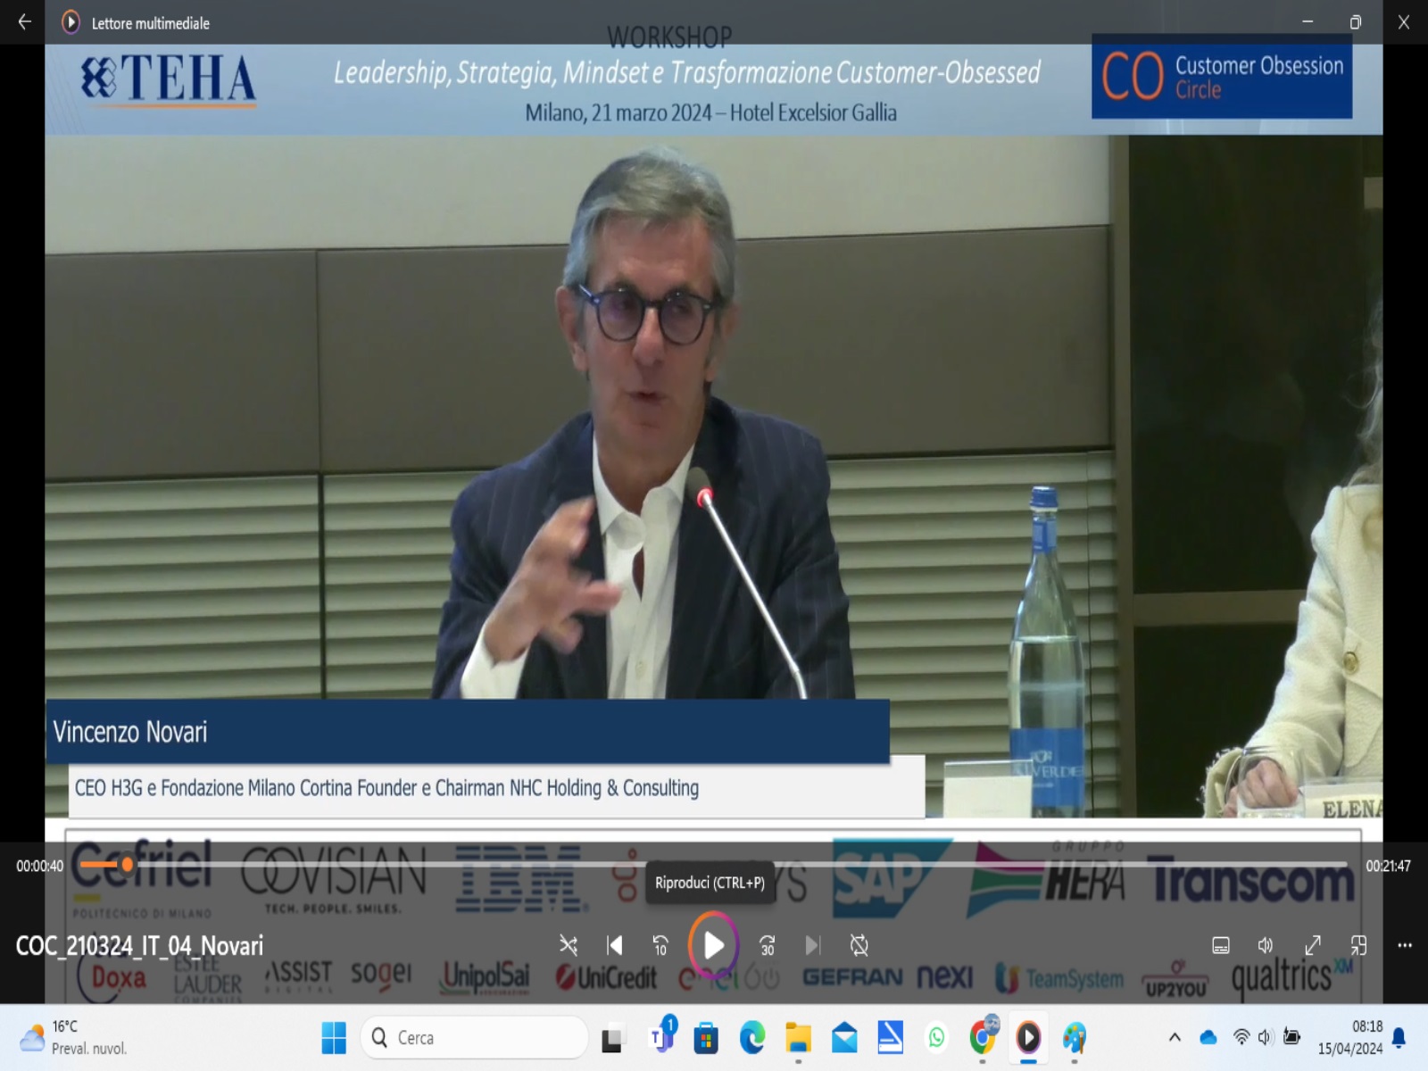The image size is (1428, 1071).
Task: Go back with the arrow in title bar
Action: 24,22
